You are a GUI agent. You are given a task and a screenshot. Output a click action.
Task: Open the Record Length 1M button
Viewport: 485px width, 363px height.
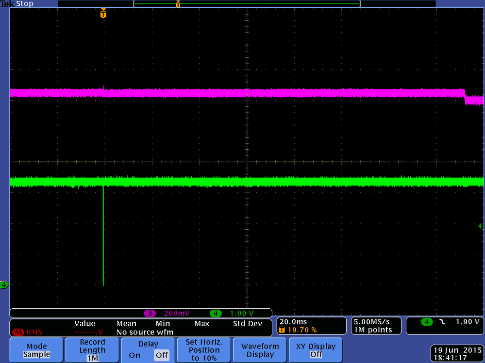pos(92,350)
